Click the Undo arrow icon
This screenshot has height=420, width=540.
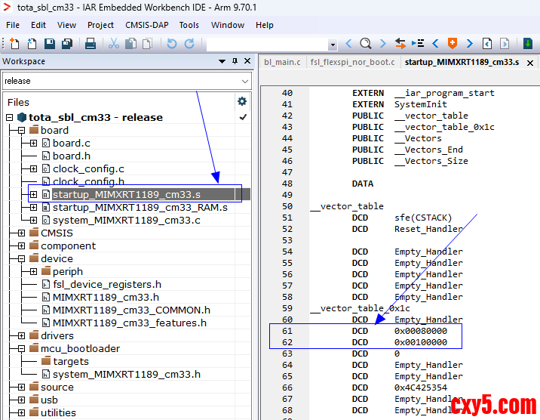click(172, 44)
